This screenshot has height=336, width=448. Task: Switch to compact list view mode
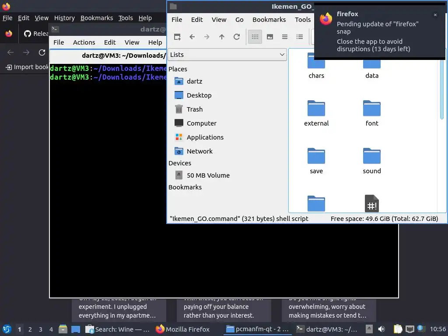tap(284, 37)
